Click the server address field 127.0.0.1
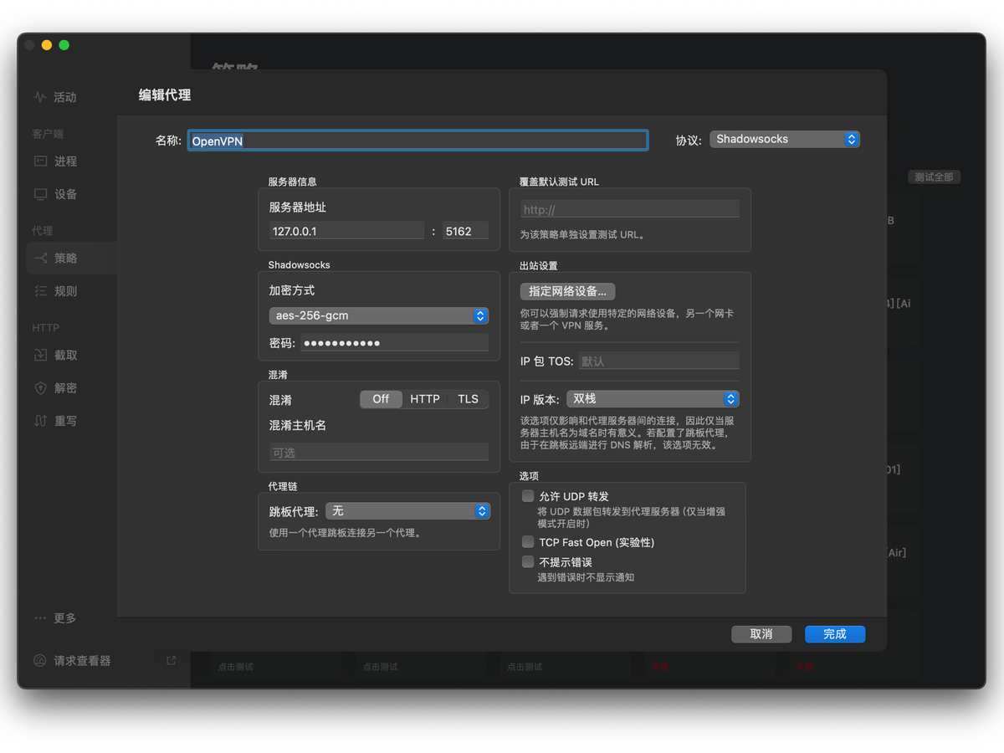The image size is (1004, 753). click(346, 231)
